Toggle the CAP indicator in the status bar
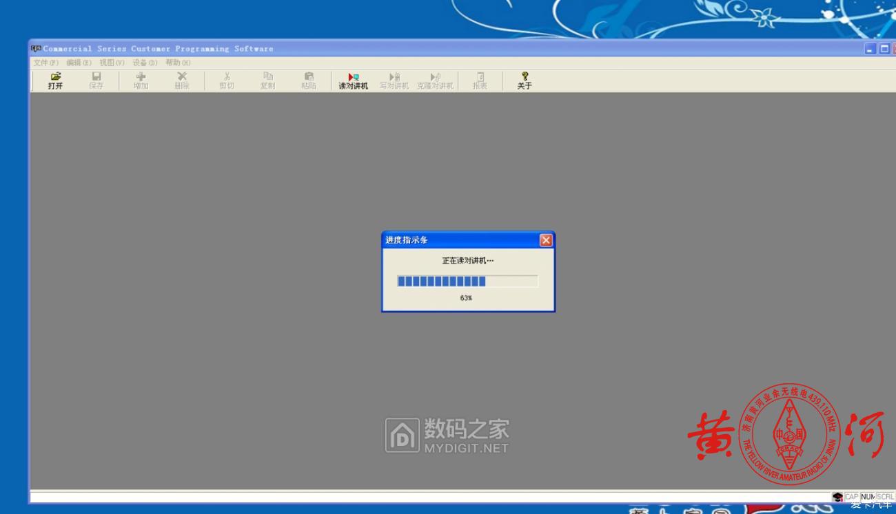 click(852, 496)
